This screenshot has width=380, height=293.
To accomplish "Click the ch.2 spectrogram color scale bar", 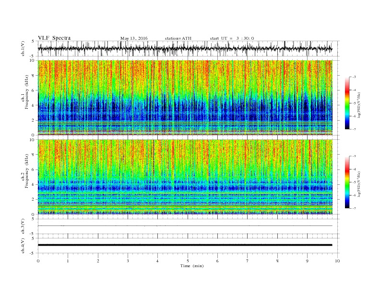I will pyautogui.click(x=347, y=182).
